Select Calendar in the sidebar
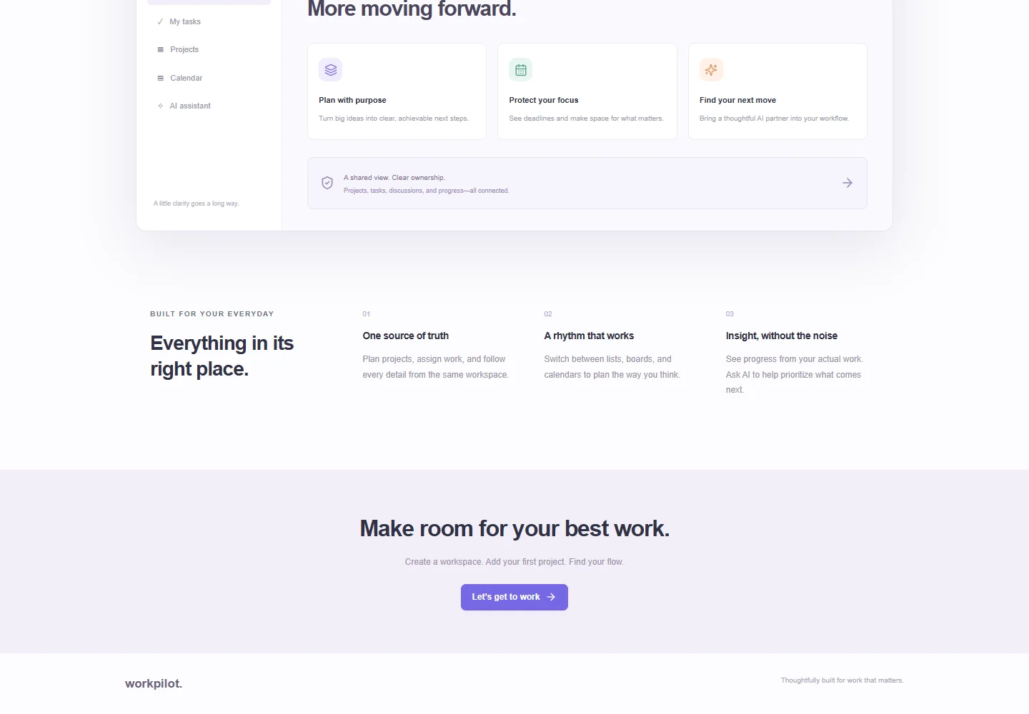Viewport: 1029px width, 714px height. click(209, 78)
